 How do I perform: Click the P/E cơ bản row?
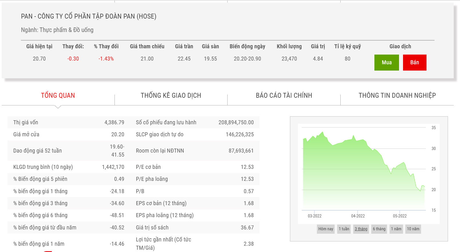(x=195, y=167)
